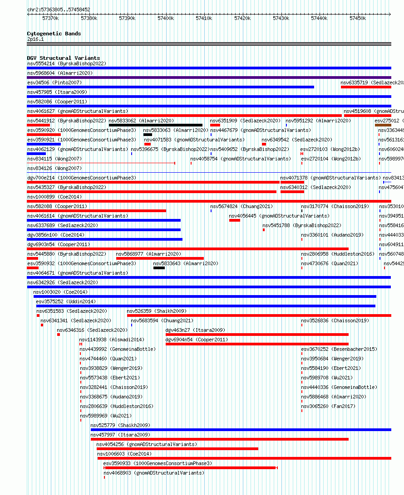Click nsv582086 (Cooper2011) label
This screenshot has width=404, height=495.
click(57, 102)
